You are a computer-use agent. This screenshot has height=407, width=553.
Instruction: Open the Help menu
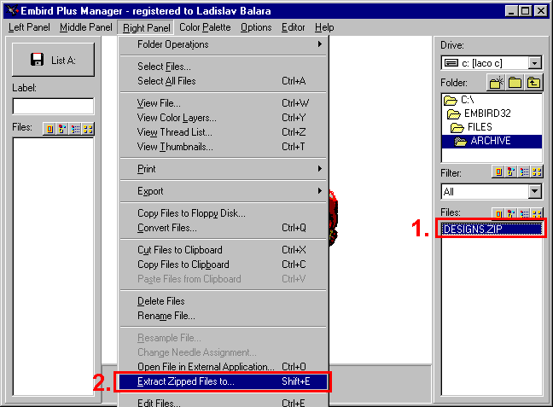[x=324, y=27]
